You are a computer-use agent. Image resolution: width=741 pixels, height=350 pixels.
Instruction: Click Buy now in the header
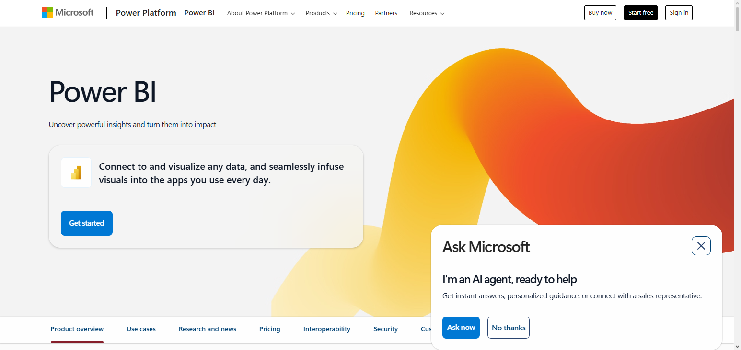(600, 12)
